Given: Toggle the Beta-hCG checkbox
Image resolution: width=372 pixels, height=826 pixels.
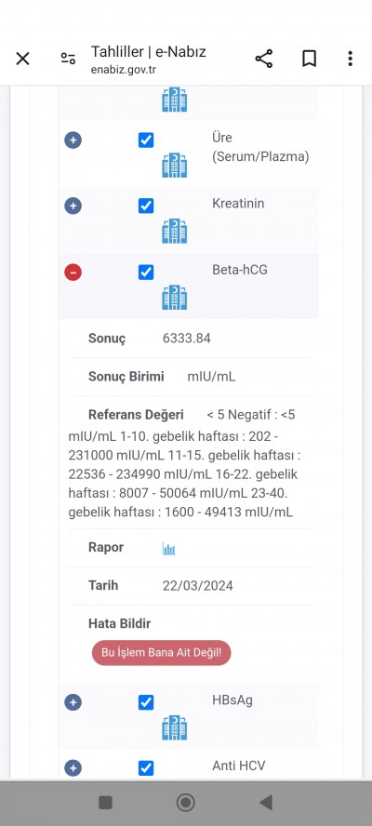Looking at the screenshot, I should click(146, 273).
